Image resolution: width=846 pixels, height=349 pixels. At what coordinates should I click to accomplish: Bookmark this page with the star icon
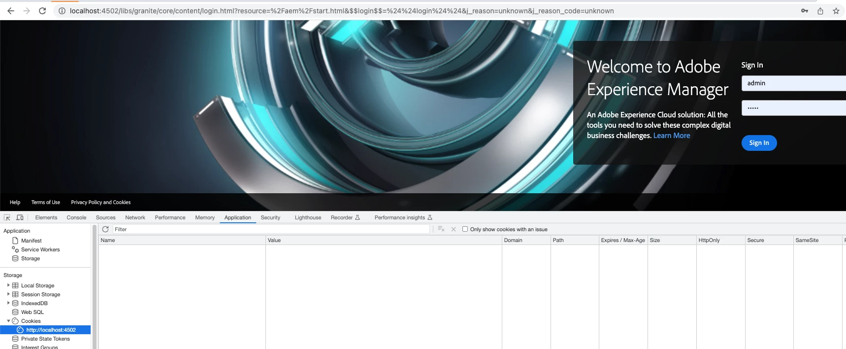click(x=836, y=11)
